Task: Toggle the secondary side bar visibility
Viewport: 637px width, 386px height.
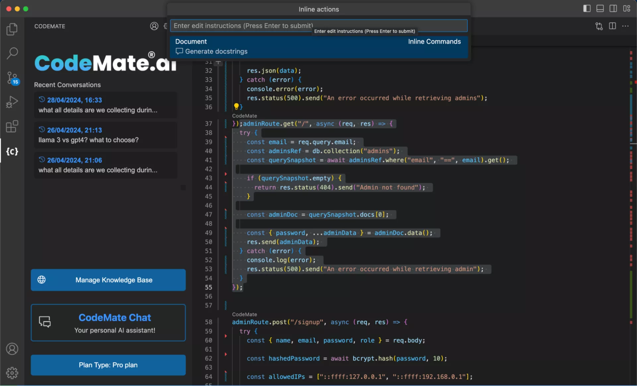Action: [613, 9]
